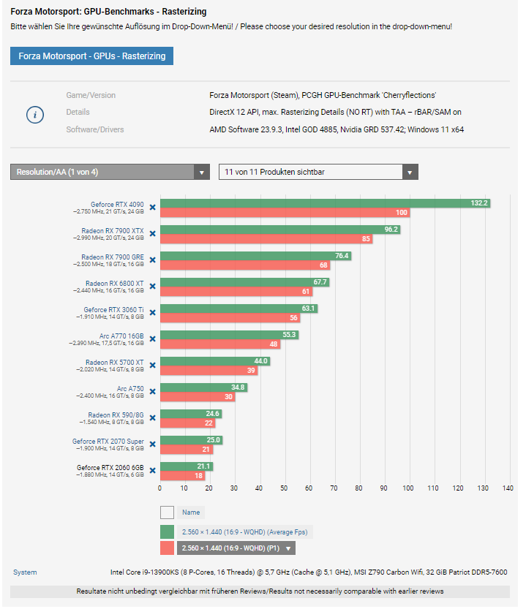Screen dimensions: 526x609
Task: Click the Radeon RX 590/8G label
Action: coord(116,415)
